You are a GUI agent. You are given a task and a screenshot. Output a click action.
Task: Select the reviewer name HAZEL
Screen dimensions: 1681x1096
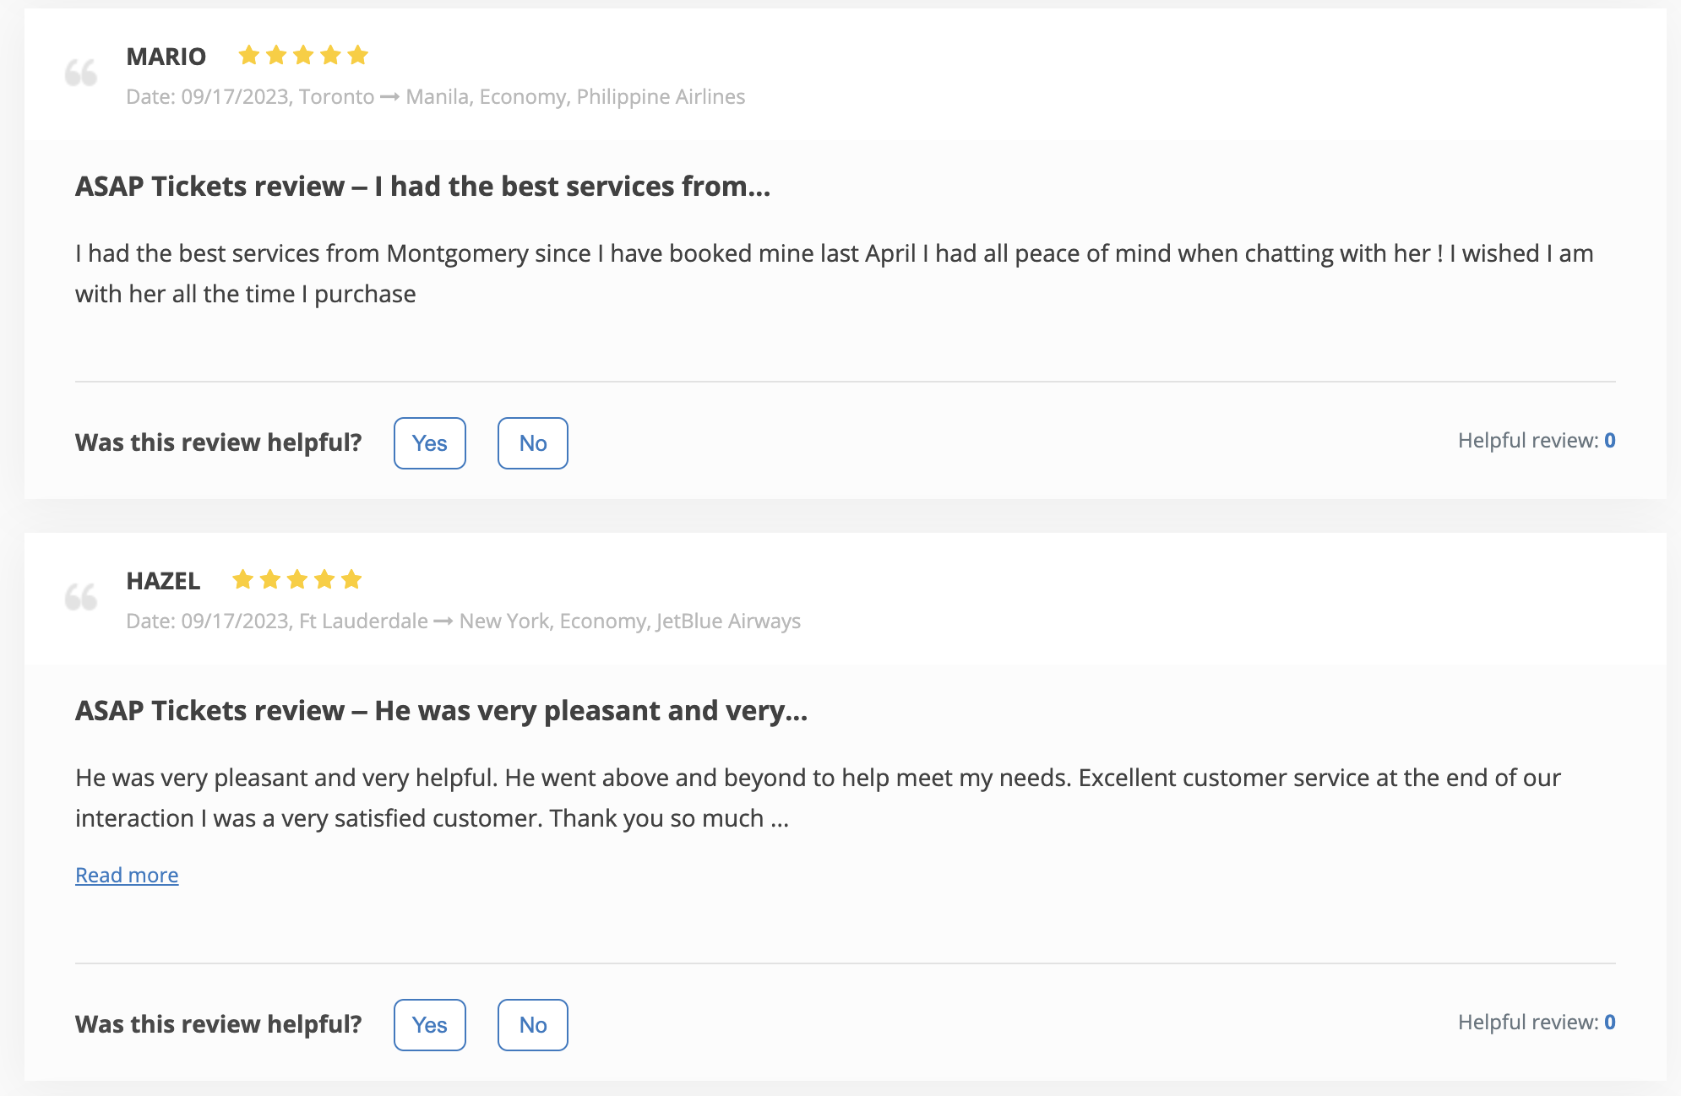click(x=163, y=581)
